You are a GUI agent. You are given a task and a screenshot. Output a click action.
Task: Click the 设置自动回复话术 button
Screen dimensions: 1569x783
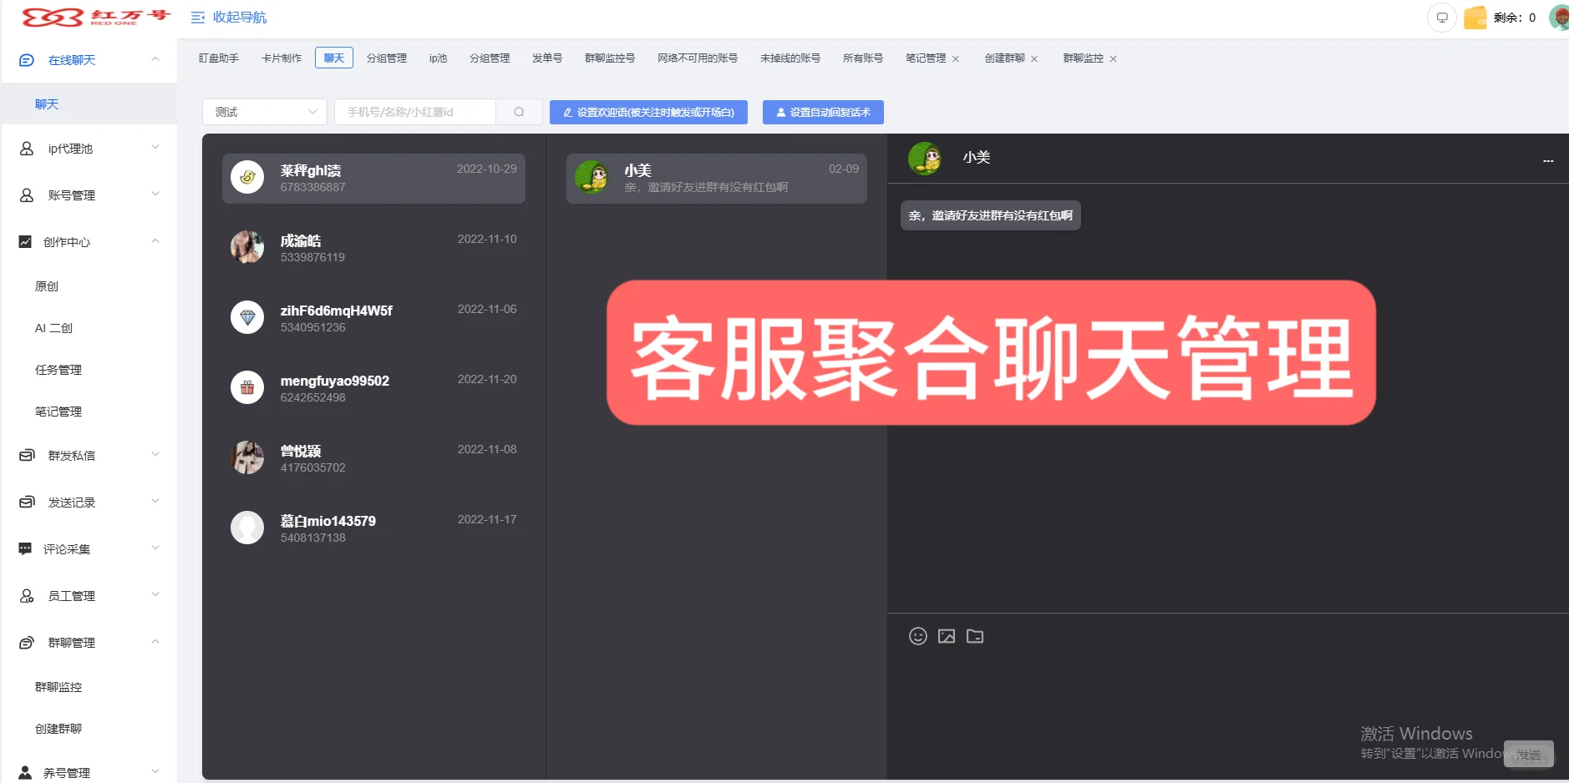pos(822,111)
